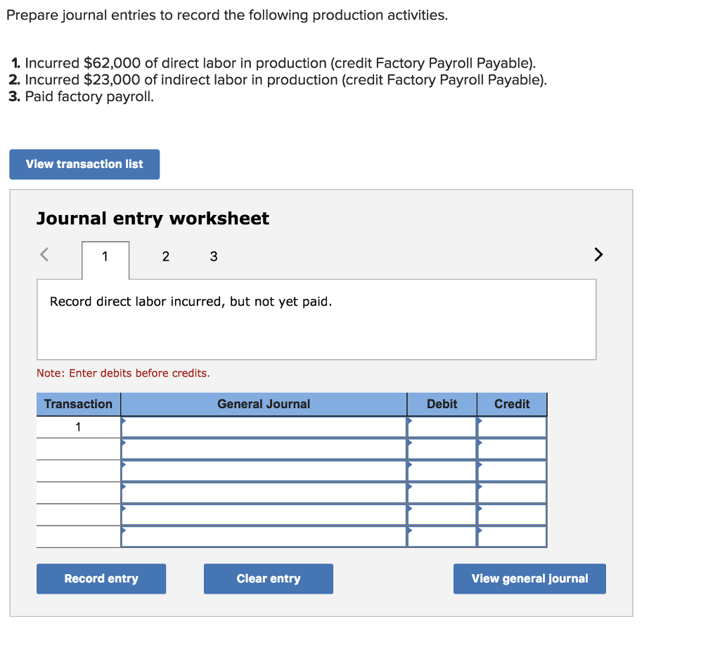Click Record entry button
This screenshot has height=664, width=720.
(x=101, y=579)
